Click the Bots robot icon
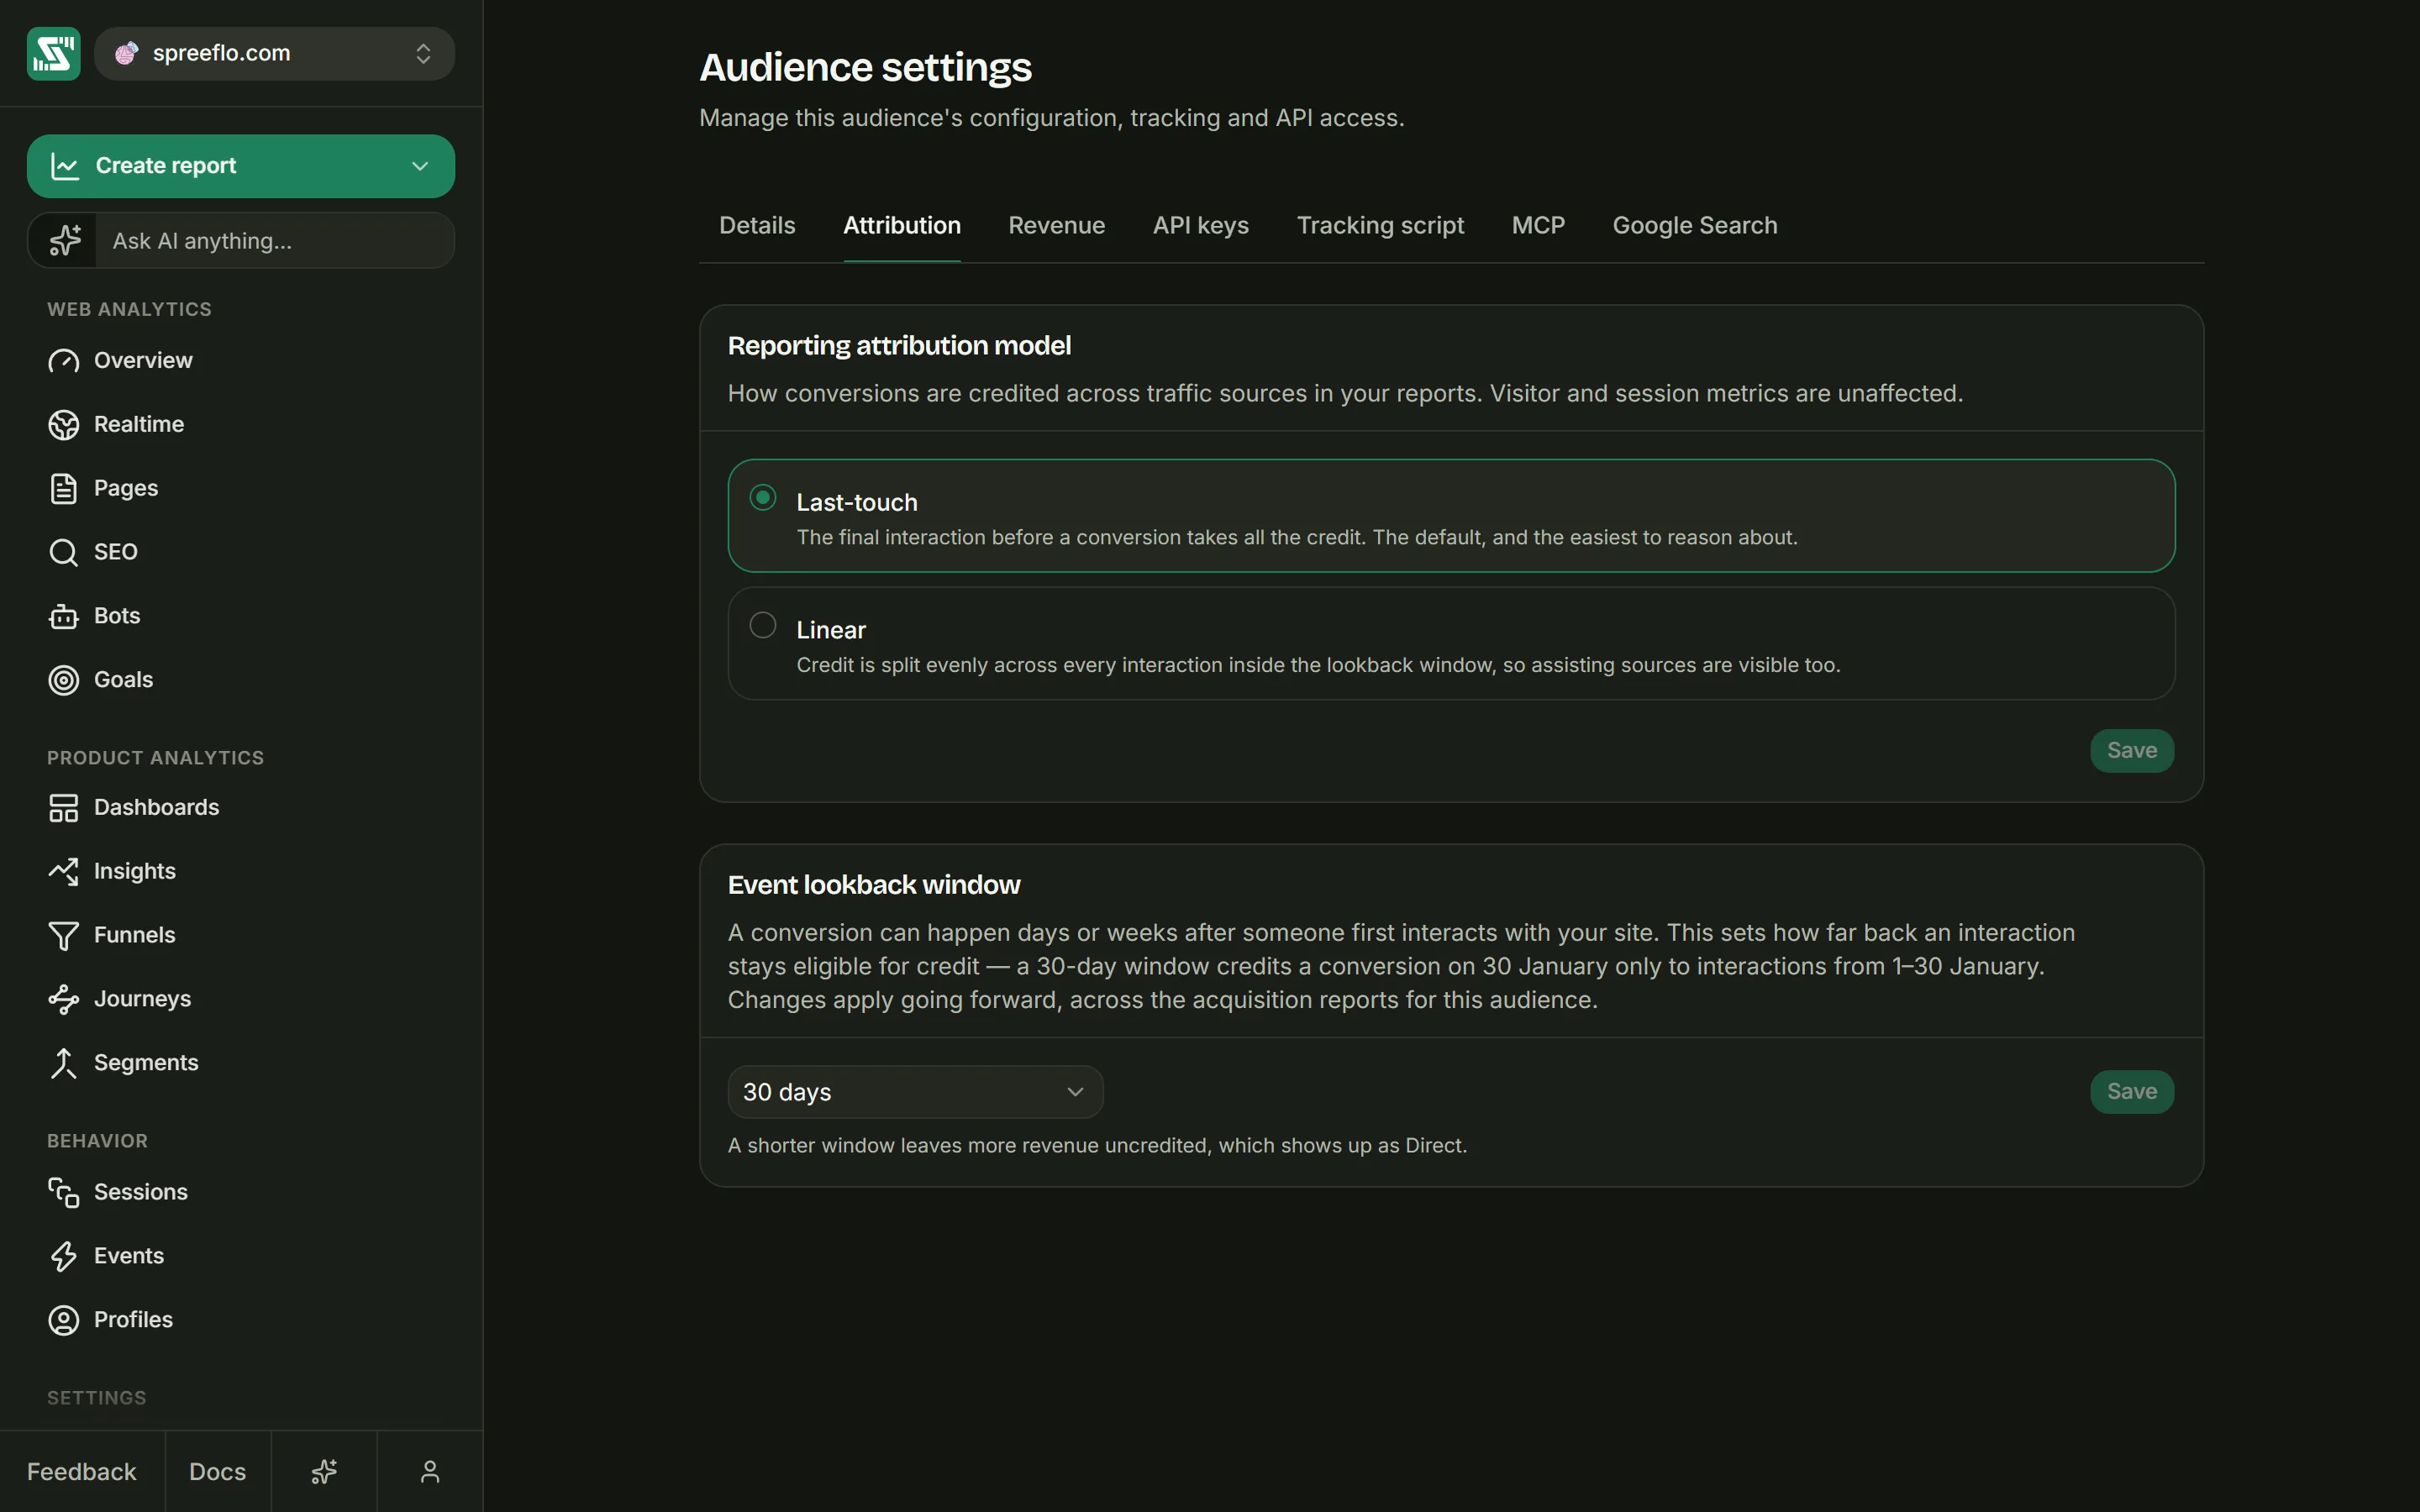The height and width of the screenshot is (1512, 2420). [63, 616]
